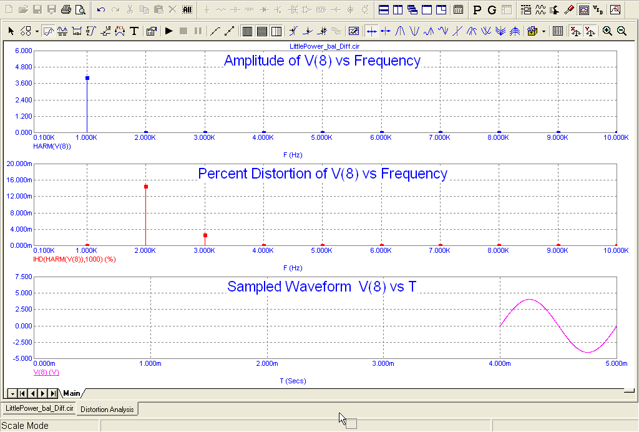
Task: Expand the yellow toolbox dropdown arrow
Action: pyautogui.click(x=544, y=31)
